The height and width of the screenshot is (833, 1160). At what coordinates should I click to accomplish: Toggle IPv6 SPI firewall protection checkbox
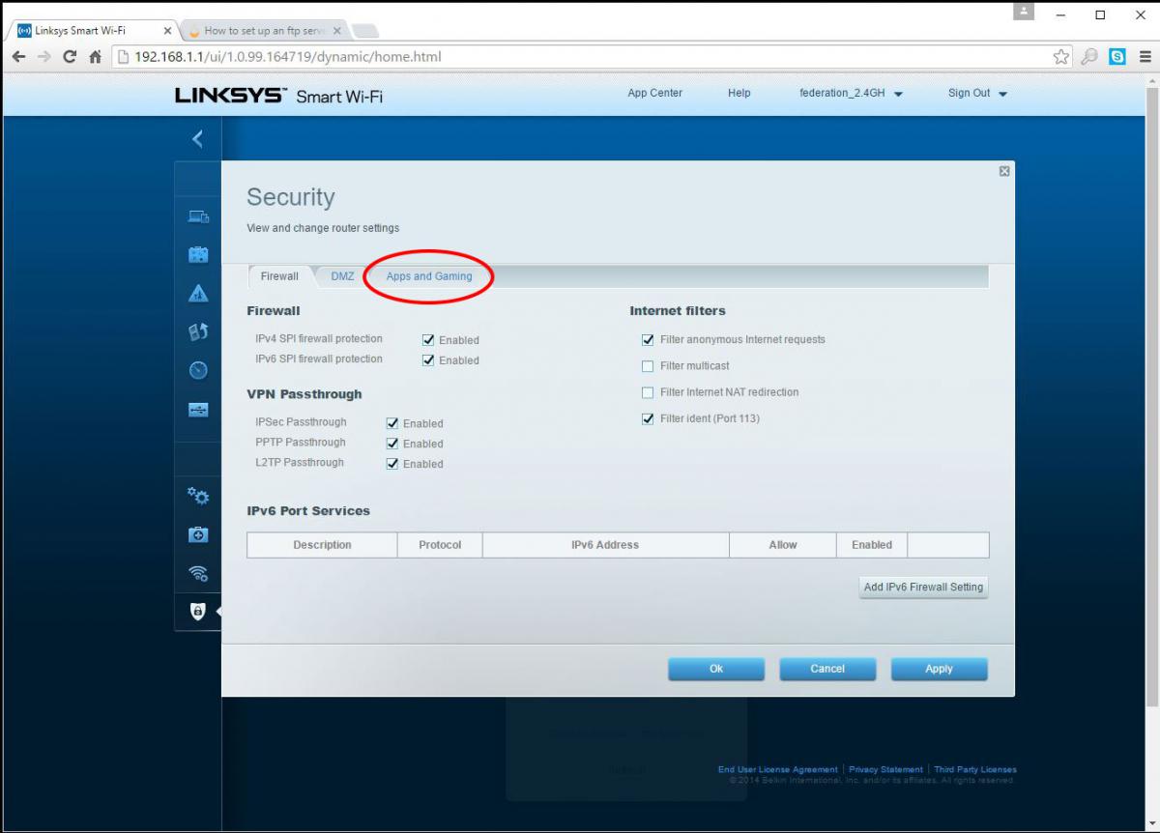(x=428, y=360)
